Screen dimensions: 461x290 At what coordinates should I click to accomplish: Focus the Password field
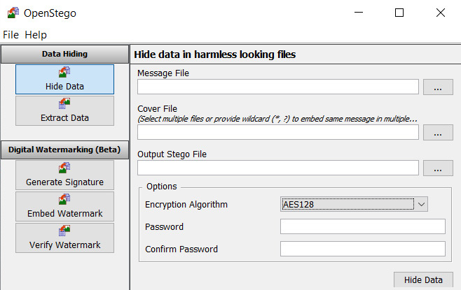362,226
